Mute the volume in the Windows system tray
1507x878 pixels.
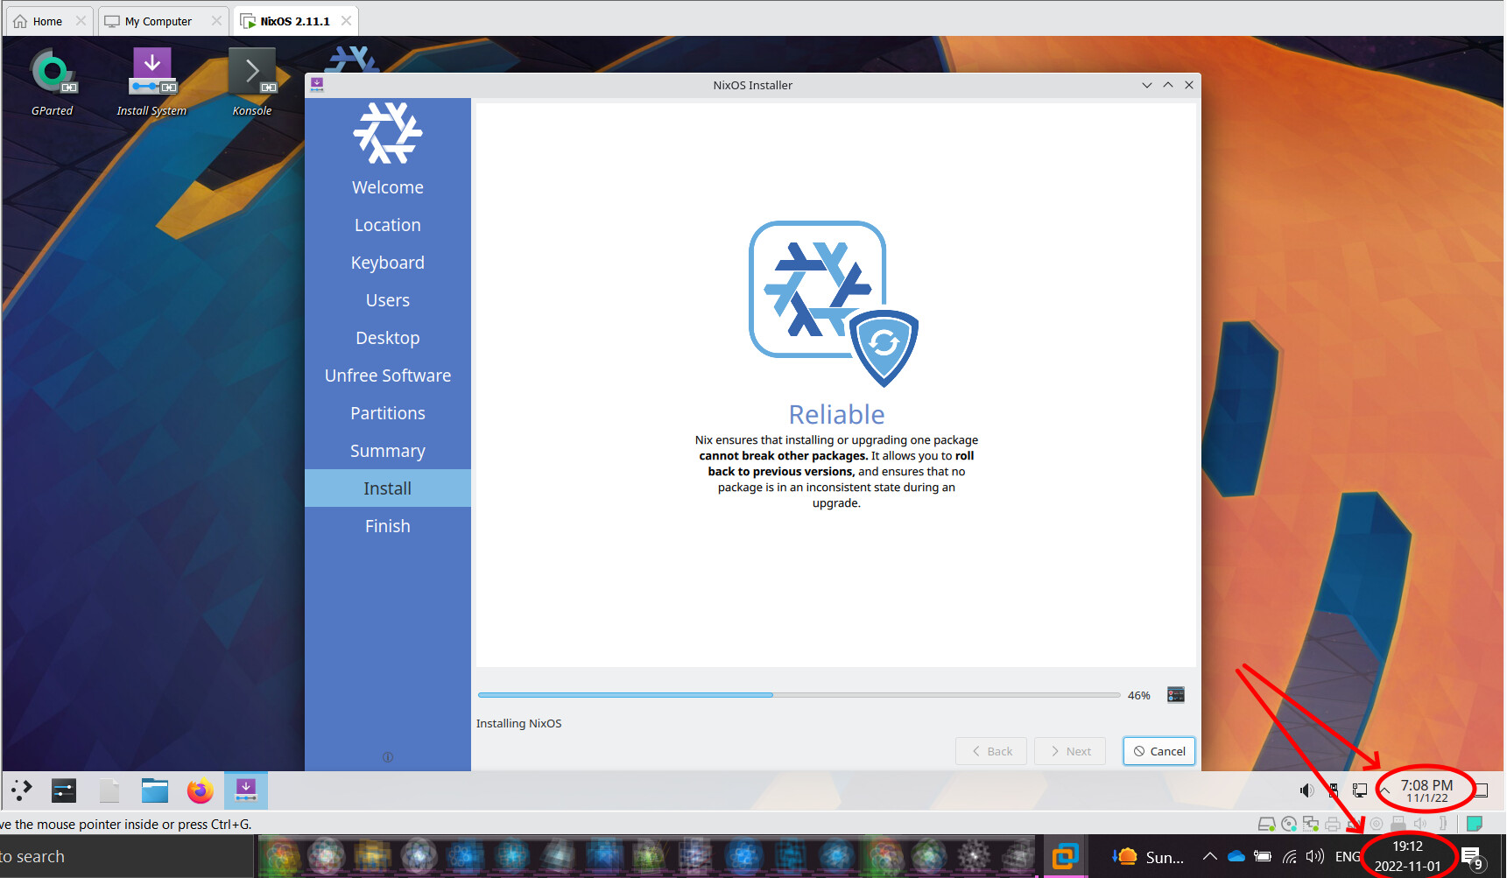(x=1314, y=856)
